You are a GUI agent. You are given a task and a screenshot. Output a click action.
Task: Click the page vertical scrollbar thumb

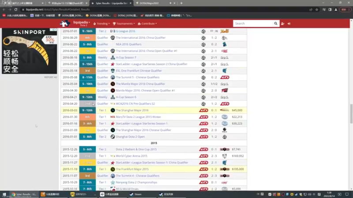[x=351, y=114]
